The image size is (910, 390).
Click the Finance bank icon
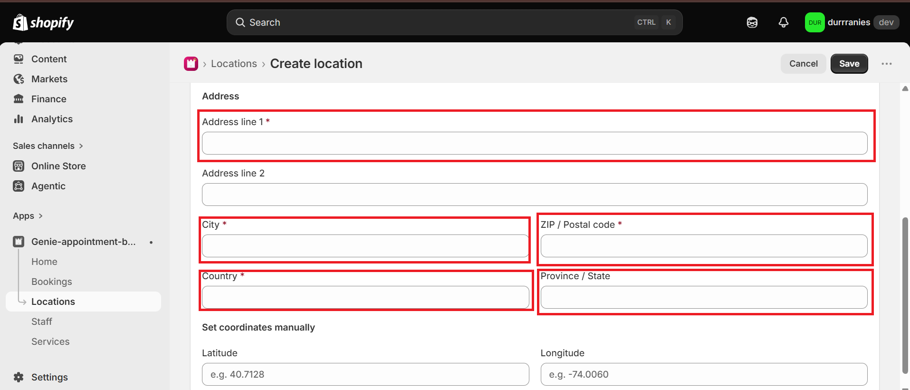tap(19, 99)
